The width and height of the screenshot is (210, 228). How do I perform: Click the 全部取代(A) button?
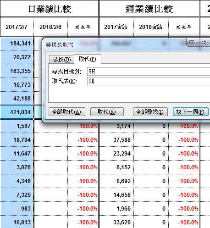(67, 112)
